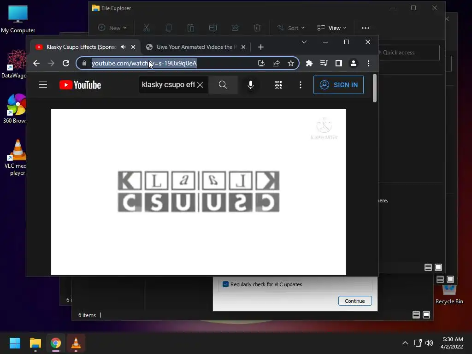The image size is (472, 354).
Task: Open a new Chrome tab
Action: [x=261, y=47]
